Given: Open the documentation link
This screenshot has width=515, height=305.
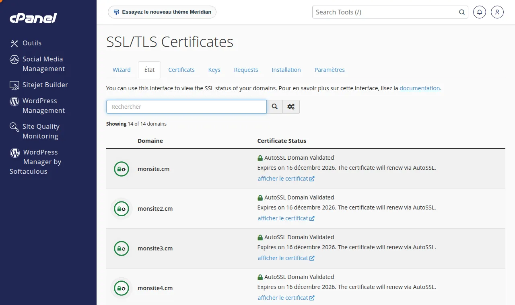Looking at the screenshot, I should click(x=420, y=88).
